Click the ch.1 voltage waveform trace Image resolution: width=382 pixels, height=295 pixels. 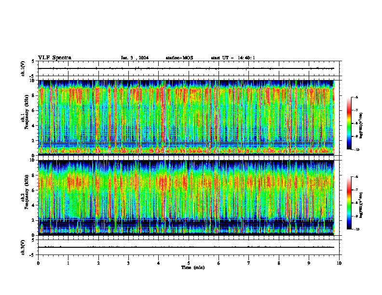(186, 68)
